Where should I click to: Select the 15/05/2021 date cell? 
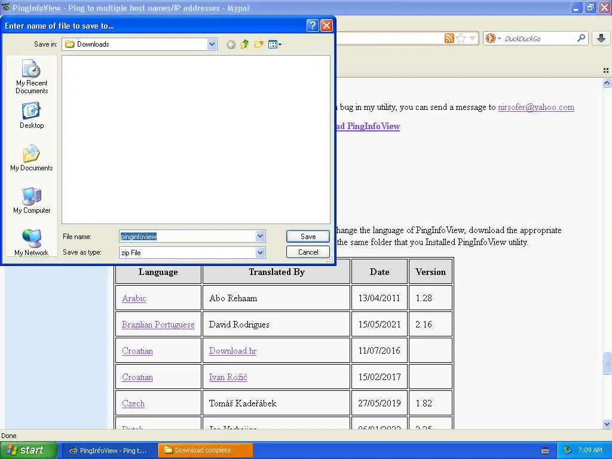click(x=380, y=324)
